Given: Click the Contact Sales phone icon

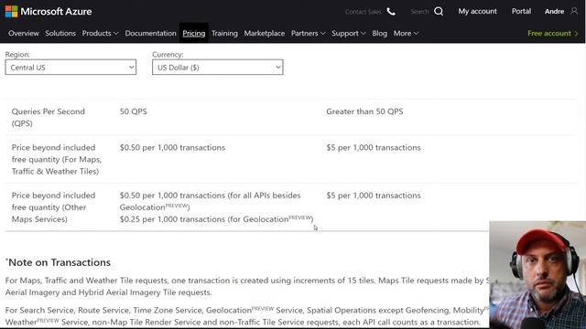Looking at the screenshot, I should 391,12.
